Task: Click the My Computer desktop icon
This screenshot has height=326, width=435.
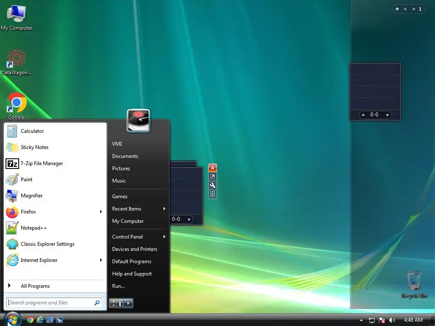Action: tap(17, 17)
